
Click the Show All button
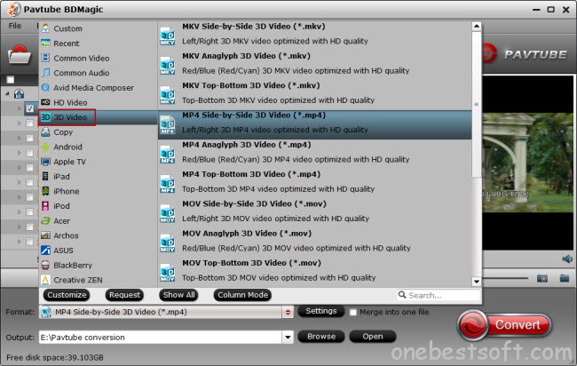point(178,295)
